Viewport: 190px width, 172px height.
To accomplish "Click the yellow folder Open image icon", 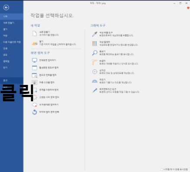I will tap(35, 43).
